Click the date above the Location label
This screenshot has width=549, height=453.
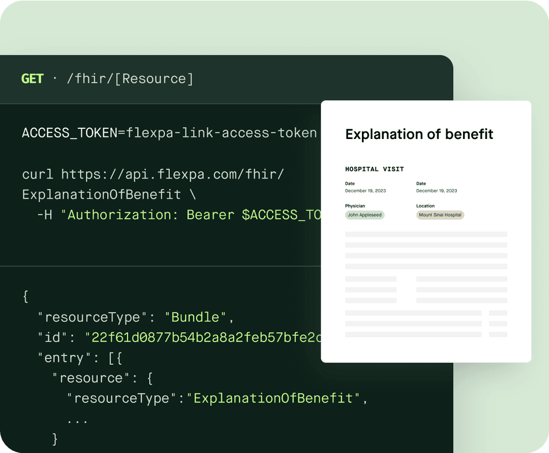[436, 191]
